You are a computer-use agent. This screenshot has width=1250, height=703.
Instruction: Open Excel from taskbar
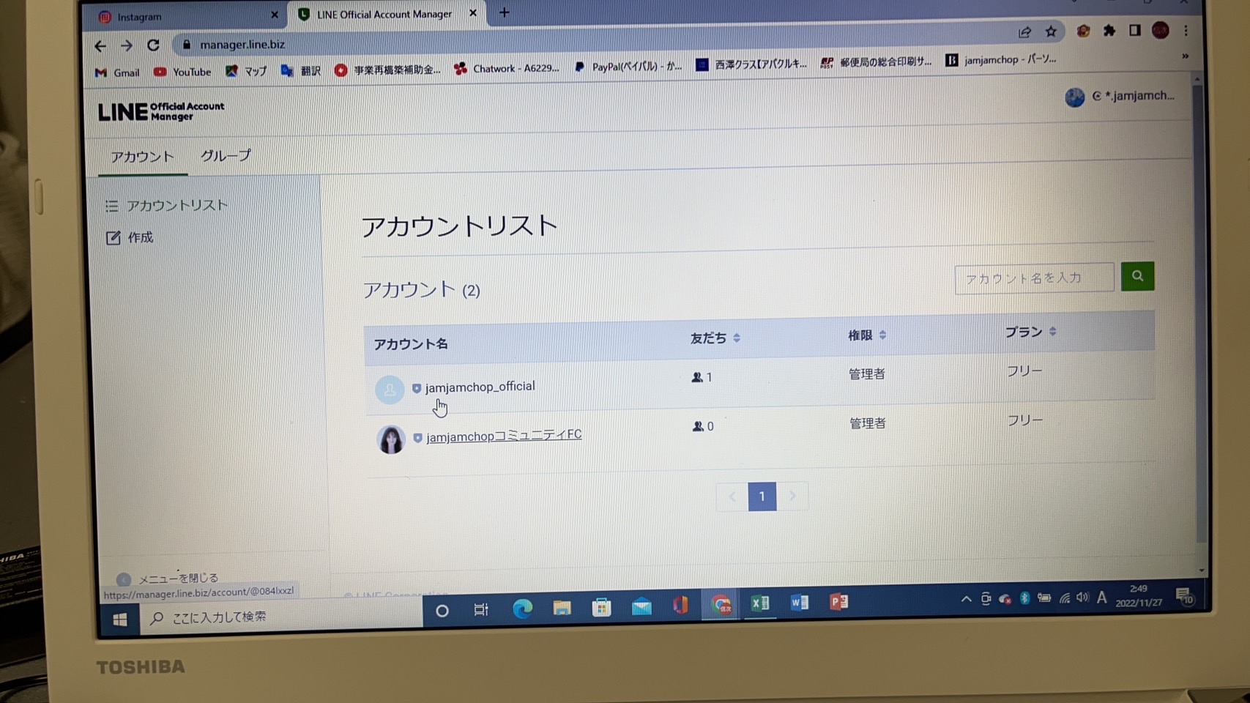[760, 603]
